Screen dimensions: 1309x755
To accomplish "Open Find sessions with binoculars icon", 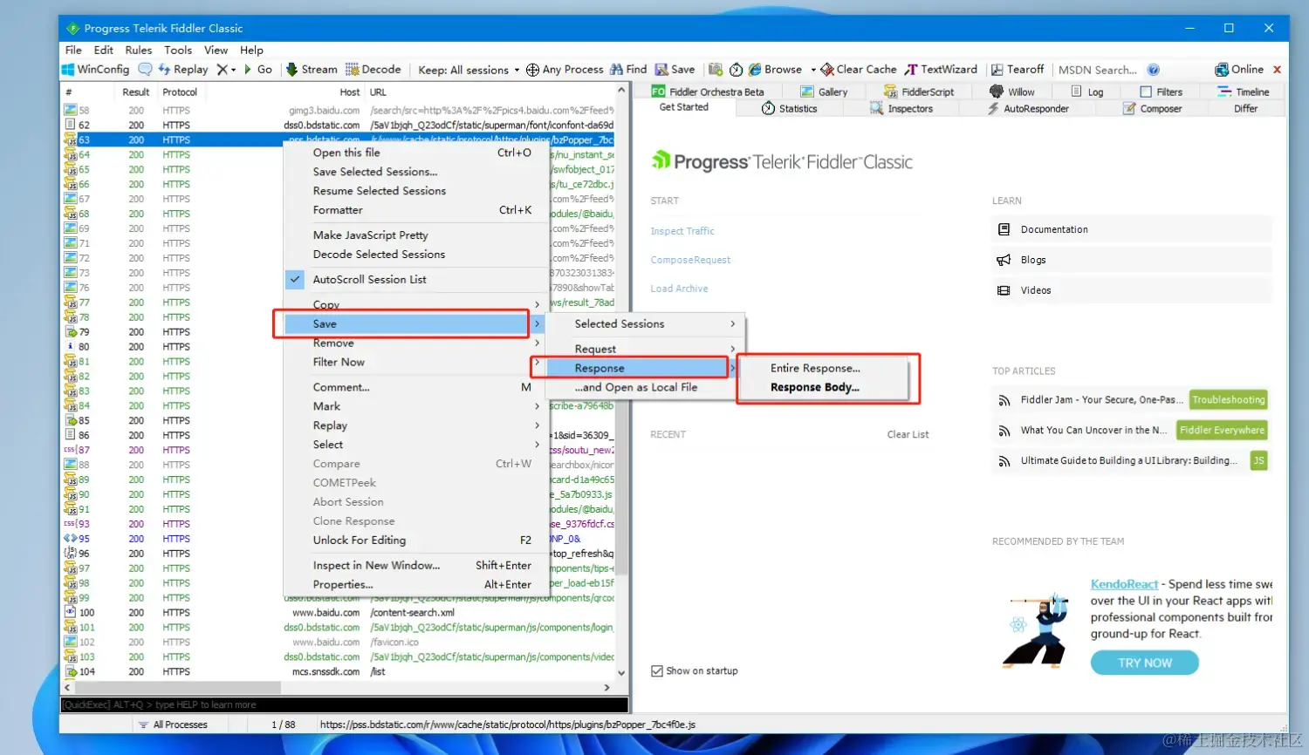I will pos(628,70).
